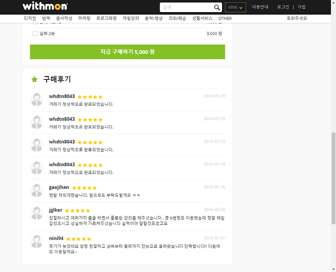Click the vertical page scrollbar thumb
This screenshot has width=336, height=272.
(333, 178)
